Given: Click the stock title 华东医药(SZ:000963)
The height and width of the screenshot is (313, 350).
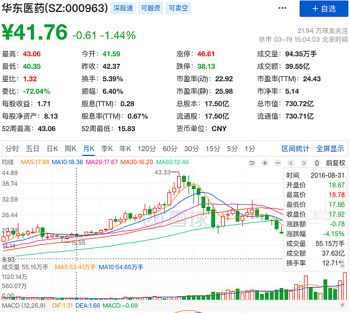Looking at the screenshot, I should point(55,8).
